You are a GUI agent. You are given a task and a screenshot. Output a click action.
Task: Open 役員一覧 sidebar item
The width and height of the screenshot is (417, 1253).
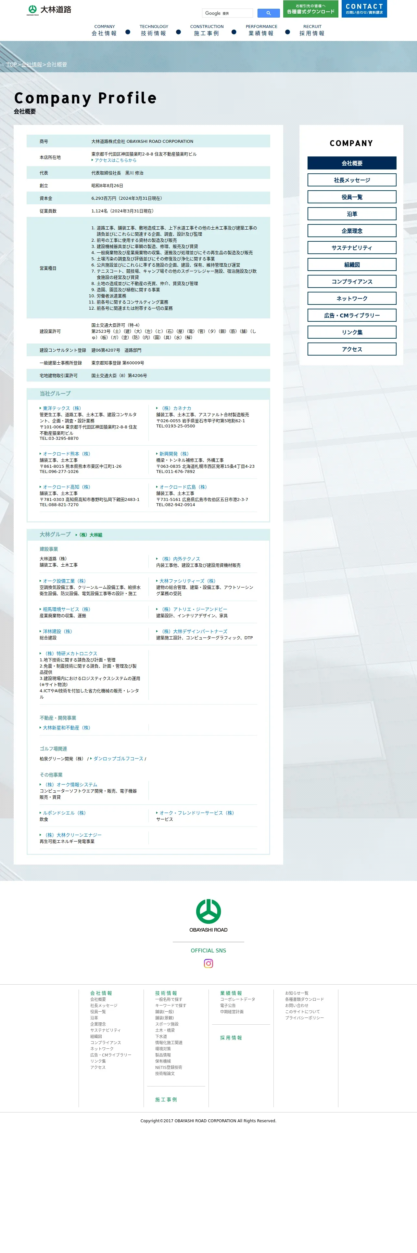pyautogui.click(x=352, y=197)
